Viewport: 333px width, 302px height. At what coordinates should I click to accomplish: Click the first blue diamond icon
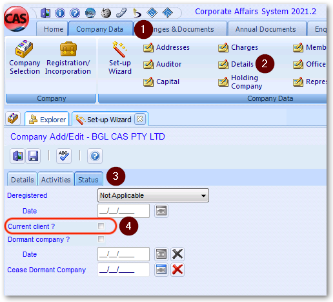pyautogui.click(x=152, y=13)
